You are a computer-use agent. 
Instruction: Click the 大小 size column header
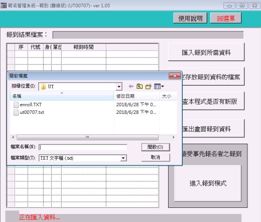click(168, 96)
